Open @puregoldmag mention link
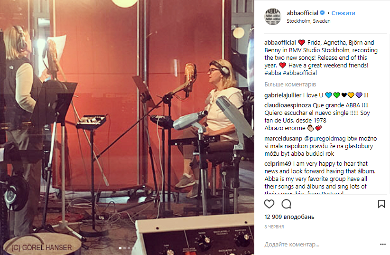Screen dimensions: 390x255 [325, 139]
